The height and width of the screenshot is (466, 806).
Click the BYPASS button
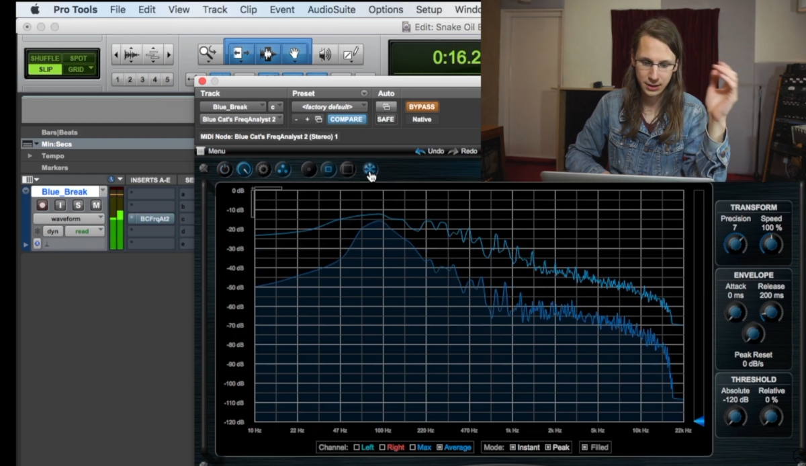pyautogui.click(x=422, y=107)
